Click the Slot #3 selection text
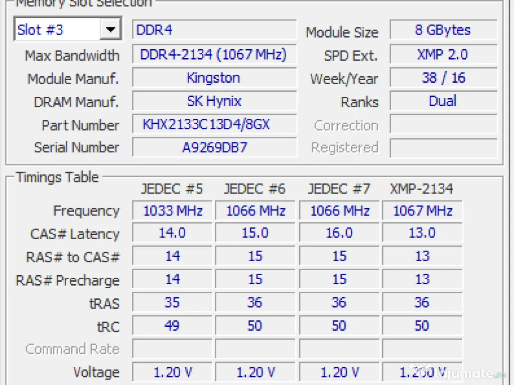The width and height of the screenshot is (514, 385). coord(55,30)
